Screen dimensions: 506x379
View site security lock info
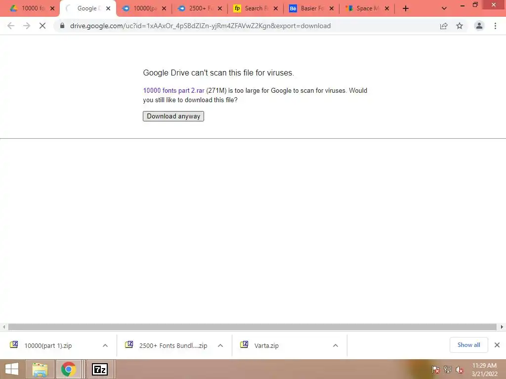(62, 26)
